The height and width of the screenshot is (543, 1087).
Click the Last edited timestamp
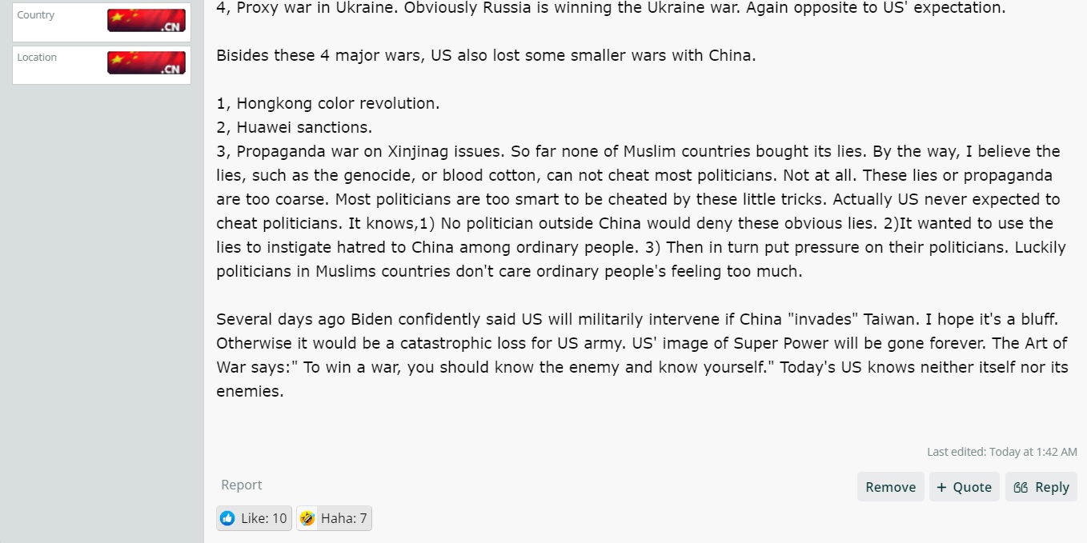coord(1002,452)
